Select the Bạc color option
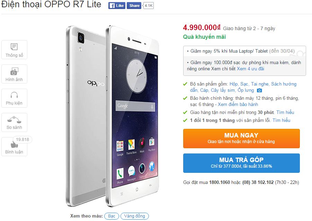Screen dimensions: 312x221 point(112,216)
